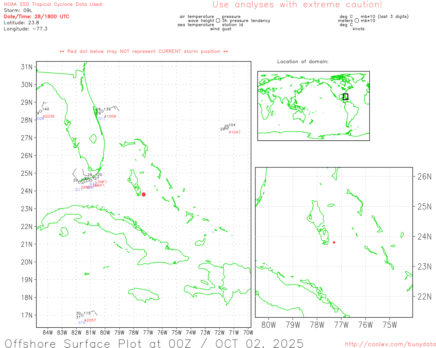Screen dimensions: 436x348
Task: Click the station model circle in the parameter legend
Action: 218,21
